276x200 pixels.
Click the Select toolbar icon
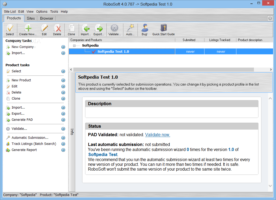click(x=10, y=30)
